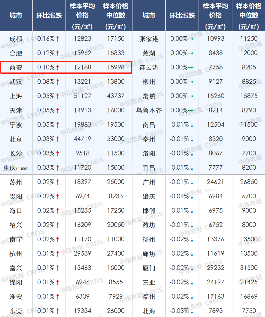Select the city cell 长沙

pos(16,153)
